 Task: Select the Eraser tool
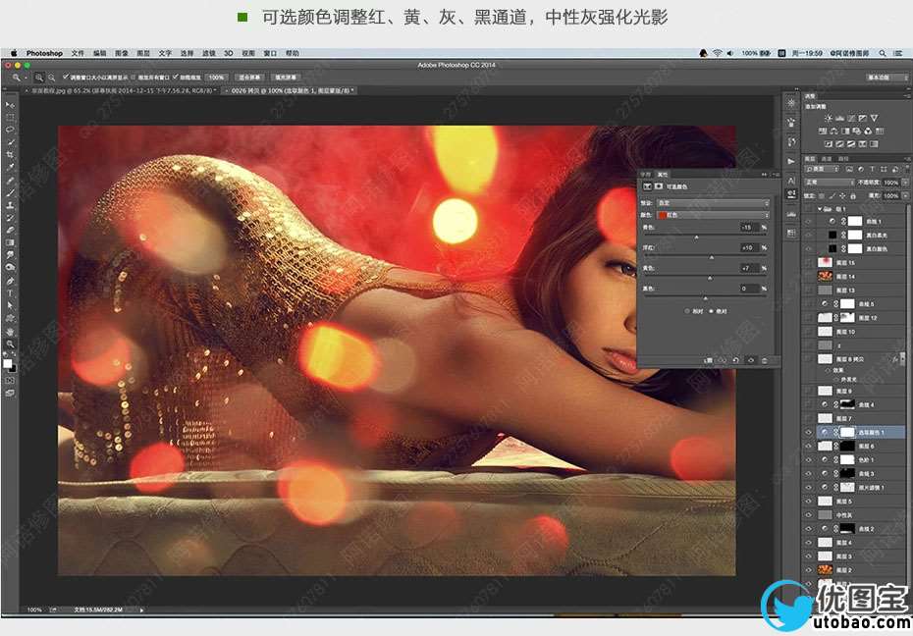(x=10, y=230)
